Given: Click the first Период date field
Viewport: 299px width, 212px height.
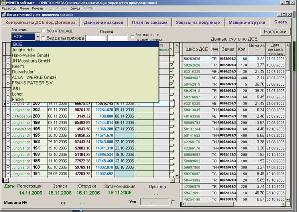Looking at the screenshot, I should 95,39.
